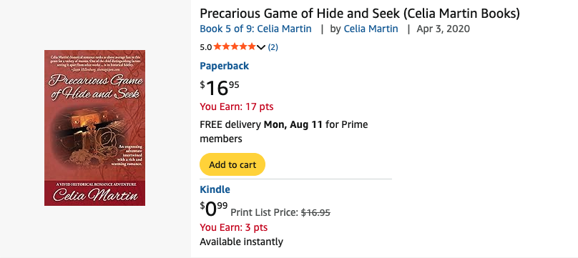578x258 pixels.
Task: Click the Available instantly text
Action: click(x=242, y=242)
